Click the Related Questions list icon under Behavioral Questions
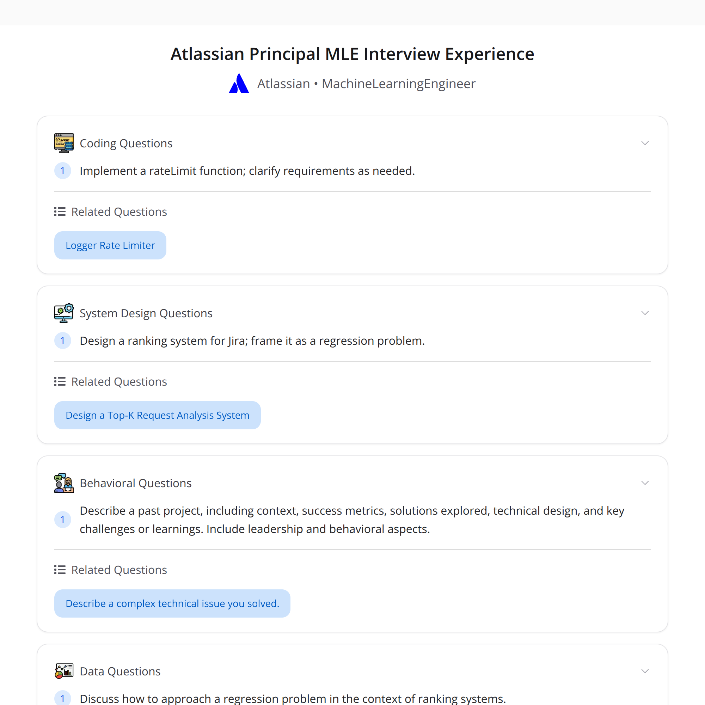Image resolution: width=705 pixels, height=705 pixels. 60,570
